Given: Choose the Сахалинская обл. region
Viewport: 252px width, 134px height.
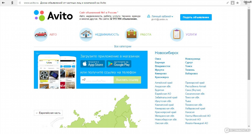Looking at the screenshot, I should 195,94.
